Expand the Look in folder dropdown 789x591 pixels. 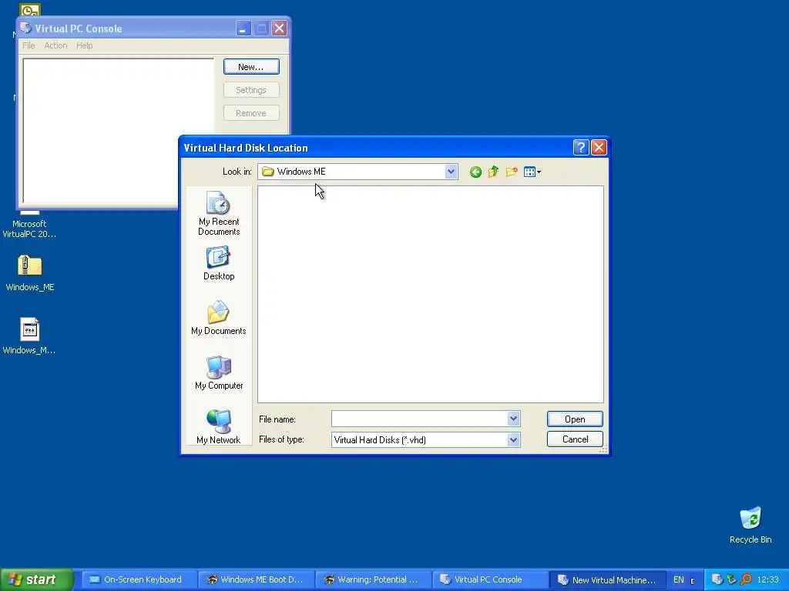(451, 172)
